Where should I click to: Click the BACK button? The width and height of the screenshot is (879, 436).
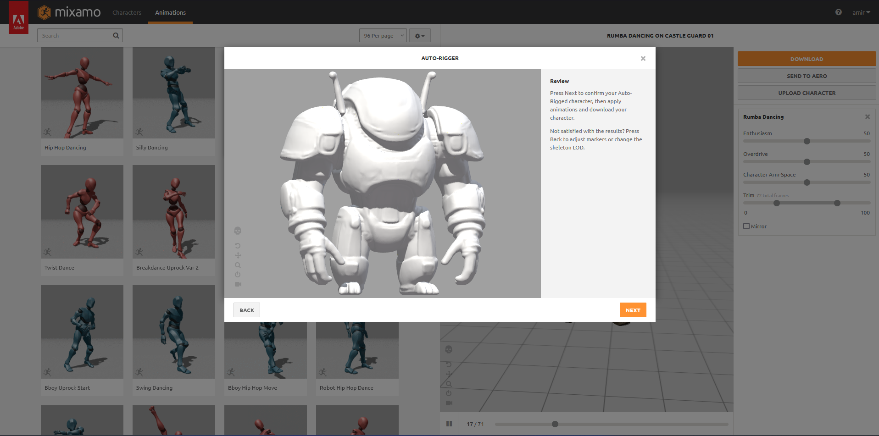247,310
